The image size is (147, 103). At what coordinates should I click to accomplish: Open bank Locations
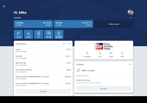[87, 55]
